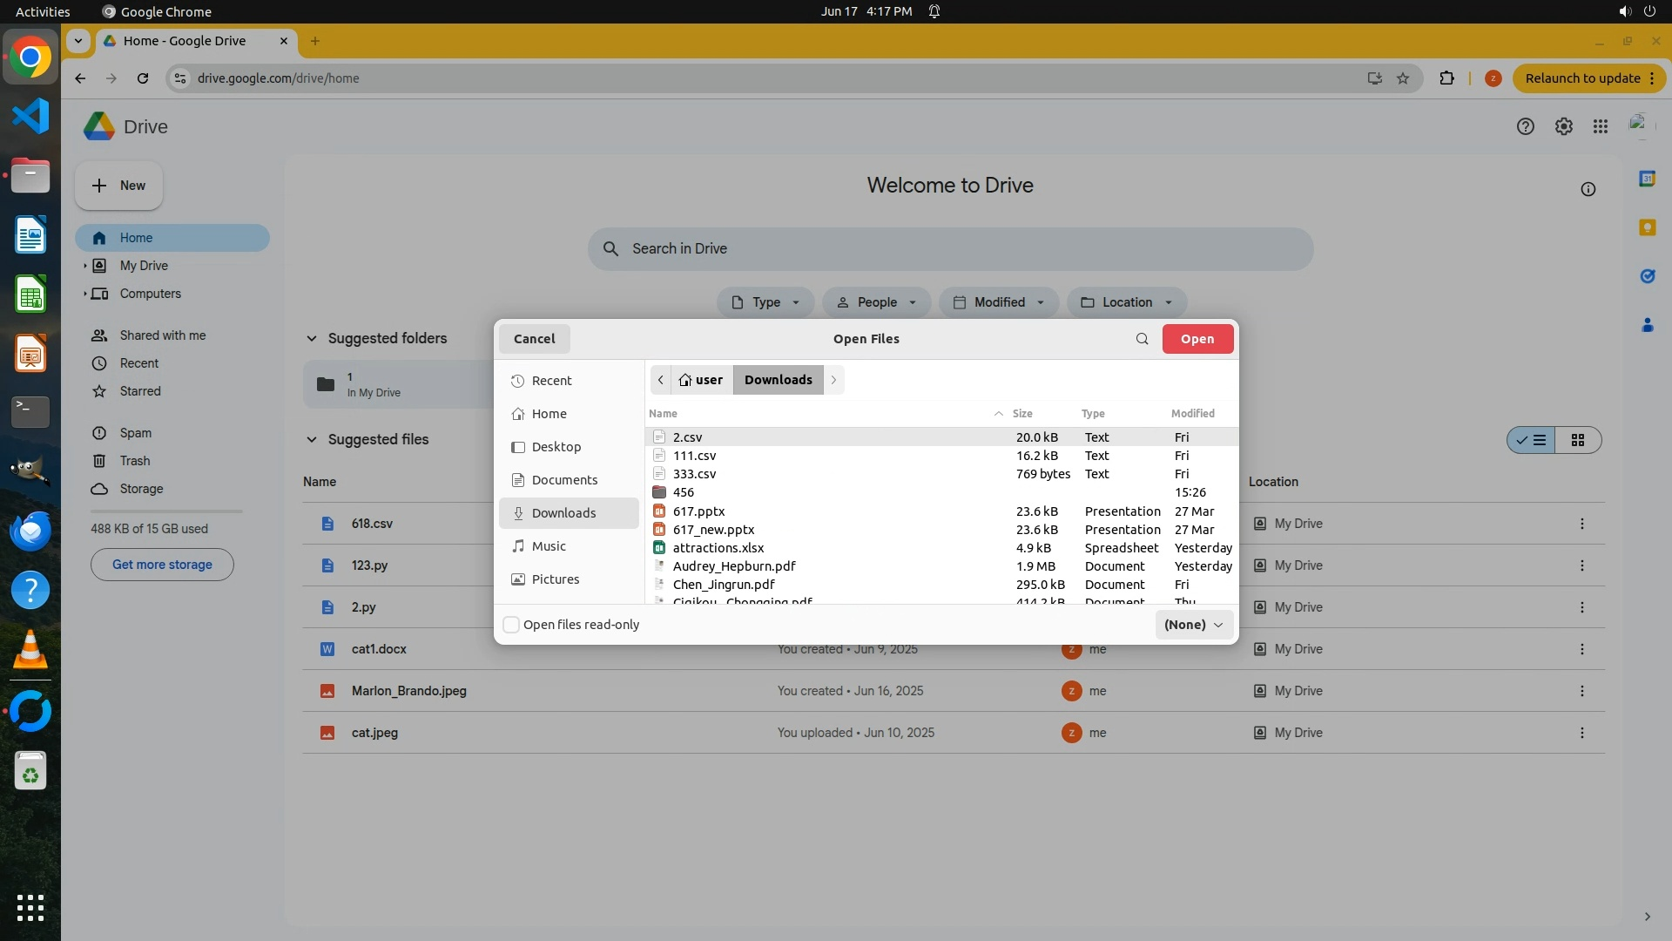
Task: Click the Drive support help icon
Action: (1525, 127)
